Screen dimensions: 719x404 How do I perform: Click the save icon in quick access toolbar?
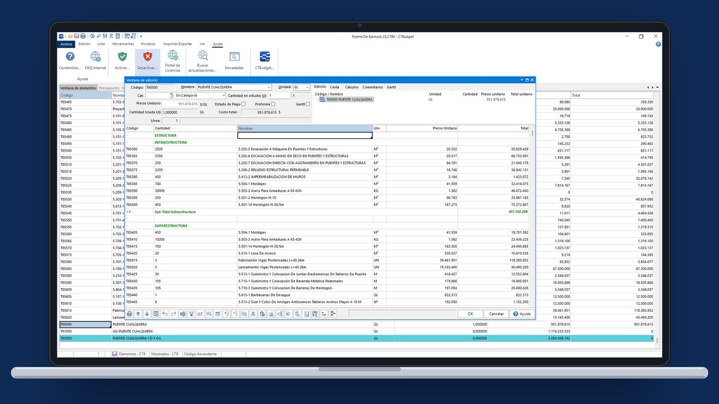pyautogui.click(x=77, y=36)
